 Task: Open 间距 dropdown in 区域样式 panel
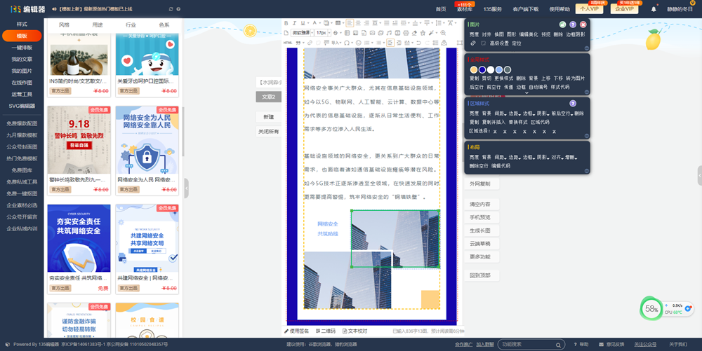500,113
